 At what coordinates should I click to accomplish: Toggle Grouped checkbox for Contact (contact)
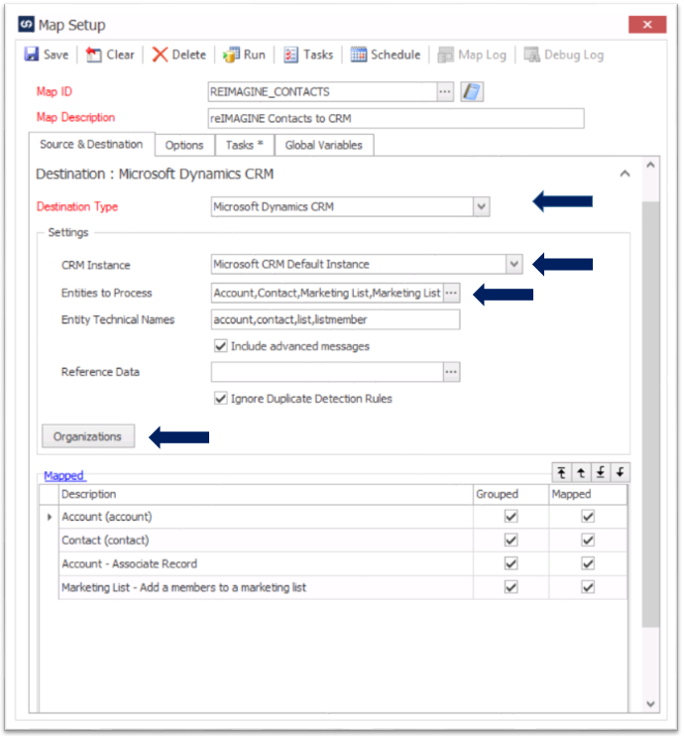pos(511,540)
